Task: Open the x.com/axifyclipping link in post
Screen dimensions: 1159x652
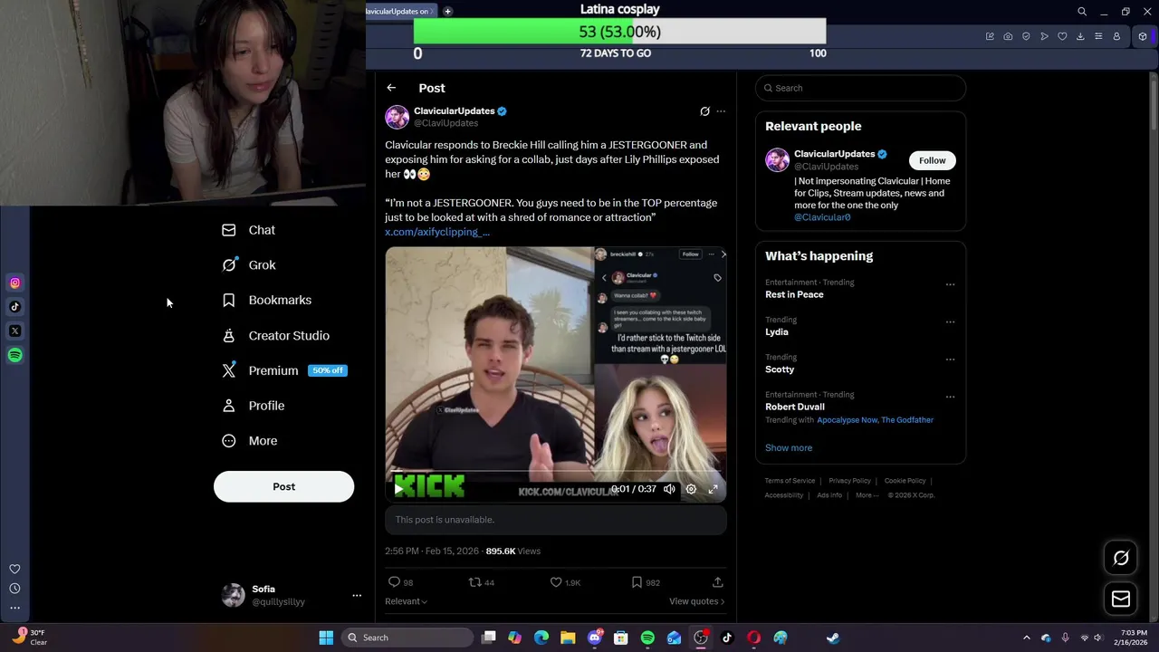Action: 437,232
